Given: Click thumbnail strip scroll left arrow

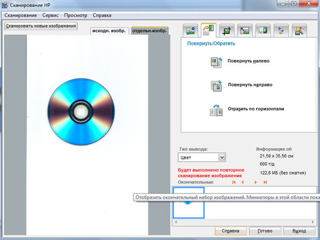Looking at the screenshot, I should [176, 222].
